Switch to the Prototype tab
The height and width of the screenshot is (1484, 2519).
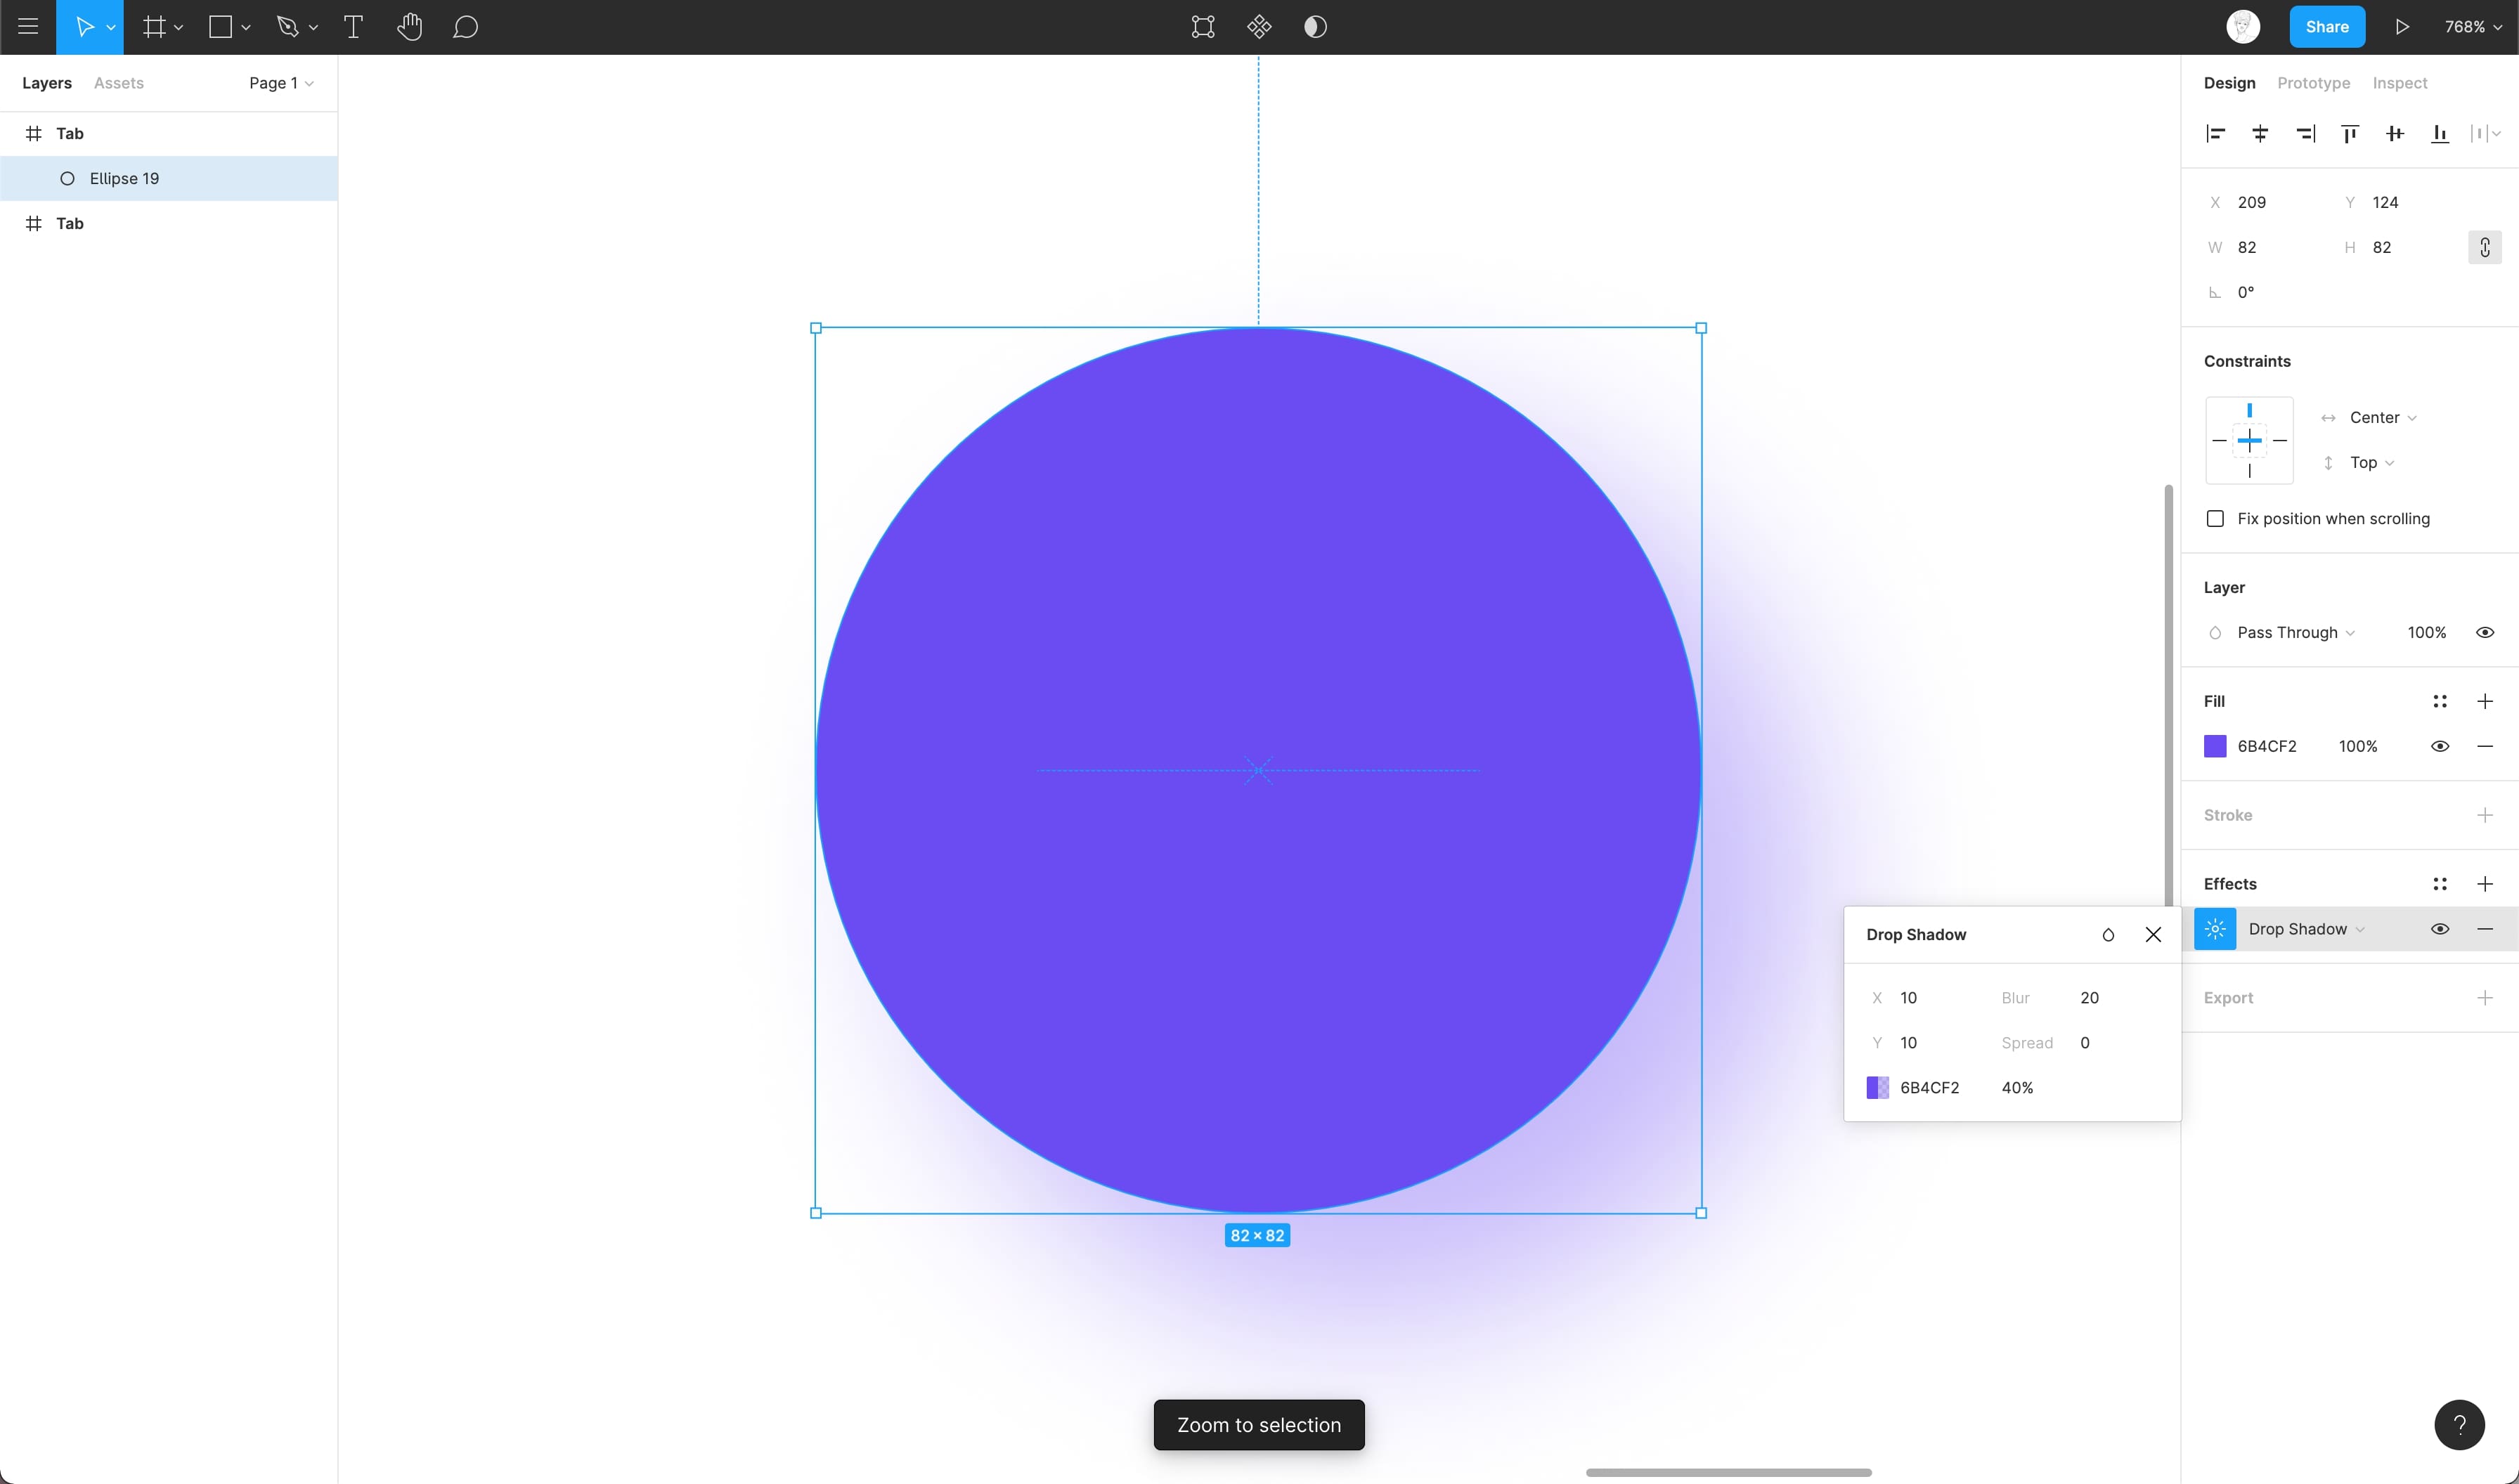(x=2313, y=83)
